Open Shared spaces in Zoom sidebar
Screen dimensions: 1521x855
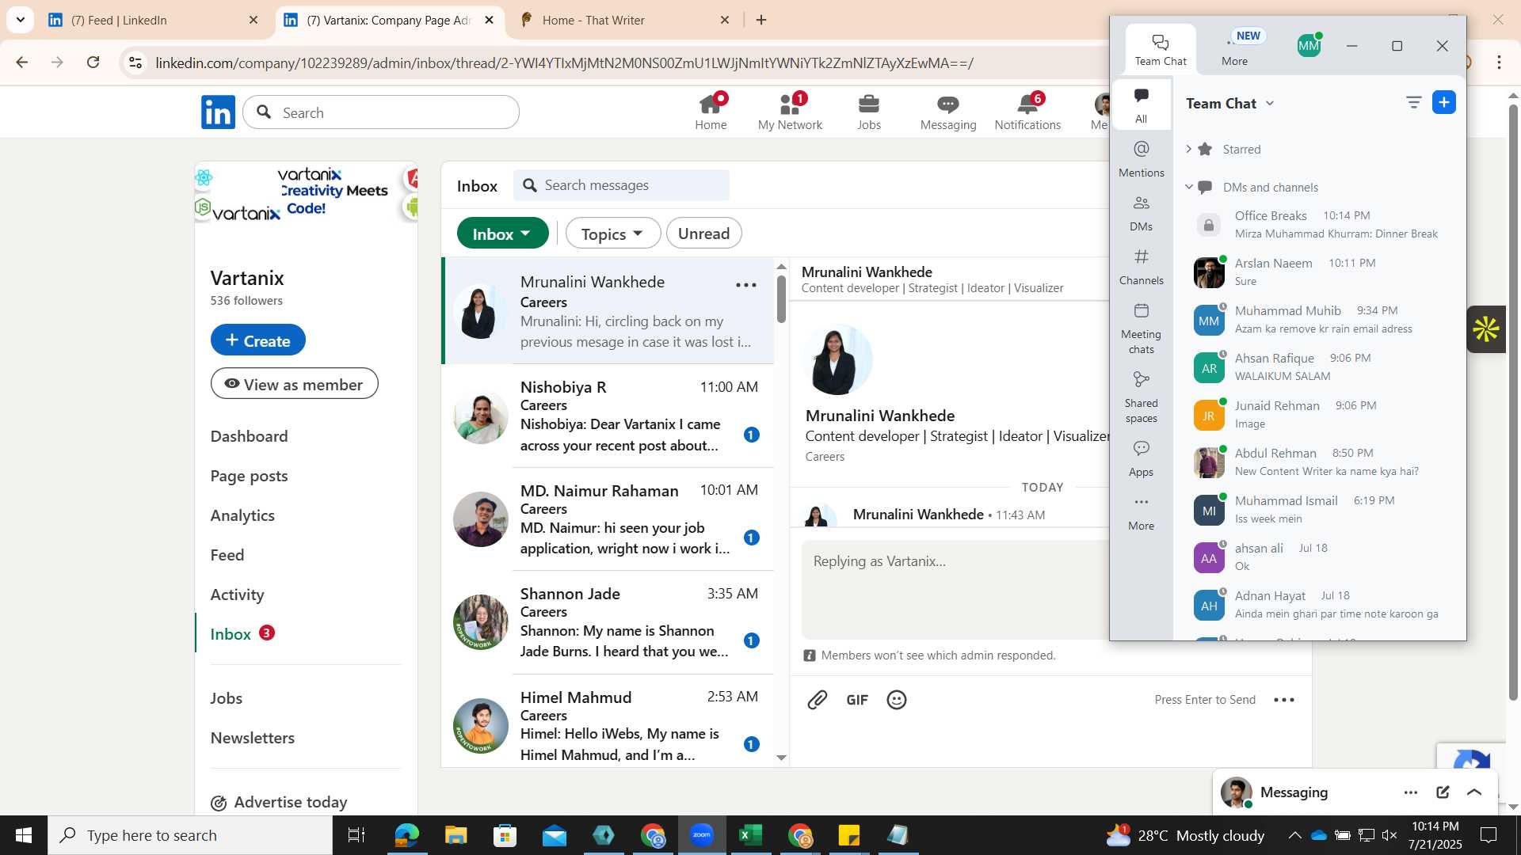point(1141,397)
